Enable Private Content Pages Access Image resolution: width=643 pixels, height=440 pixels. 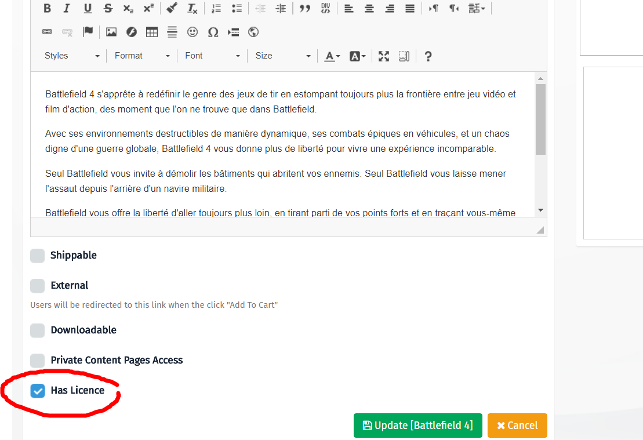click(37, 361)
